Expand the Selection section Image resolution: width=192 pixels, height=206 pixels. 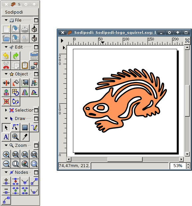pyautogui.click(x=6, y=110)
